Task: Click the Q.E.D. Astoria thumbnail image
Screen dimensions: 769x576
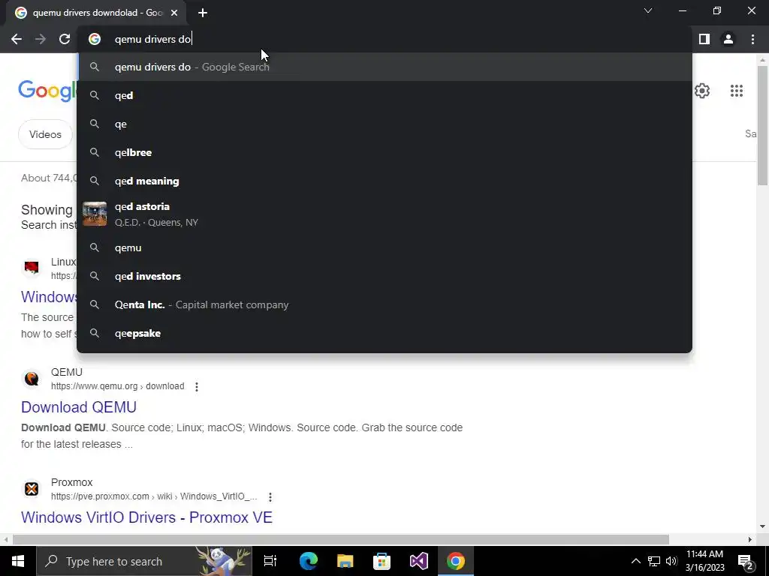Action: pos(95,214)
